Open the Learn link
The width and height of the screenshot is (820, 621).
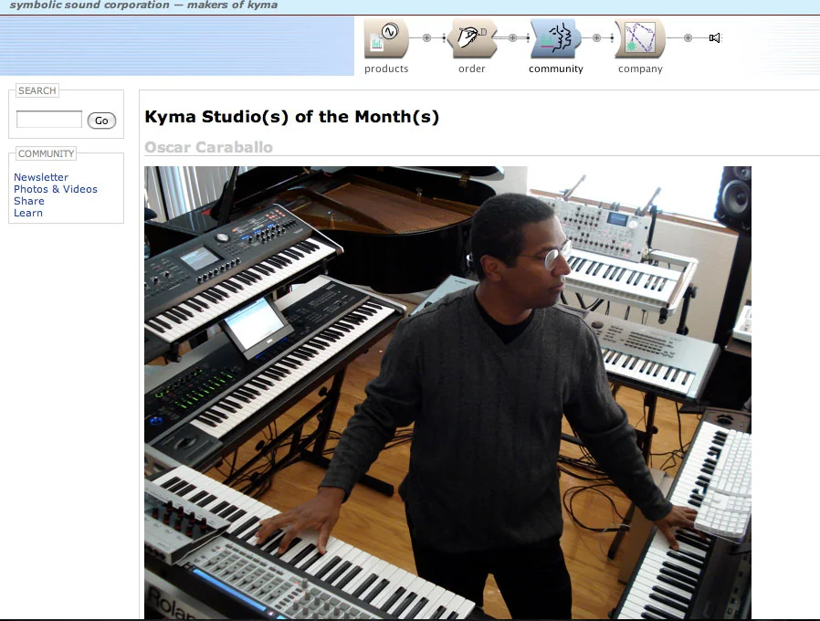coord(28,214)
